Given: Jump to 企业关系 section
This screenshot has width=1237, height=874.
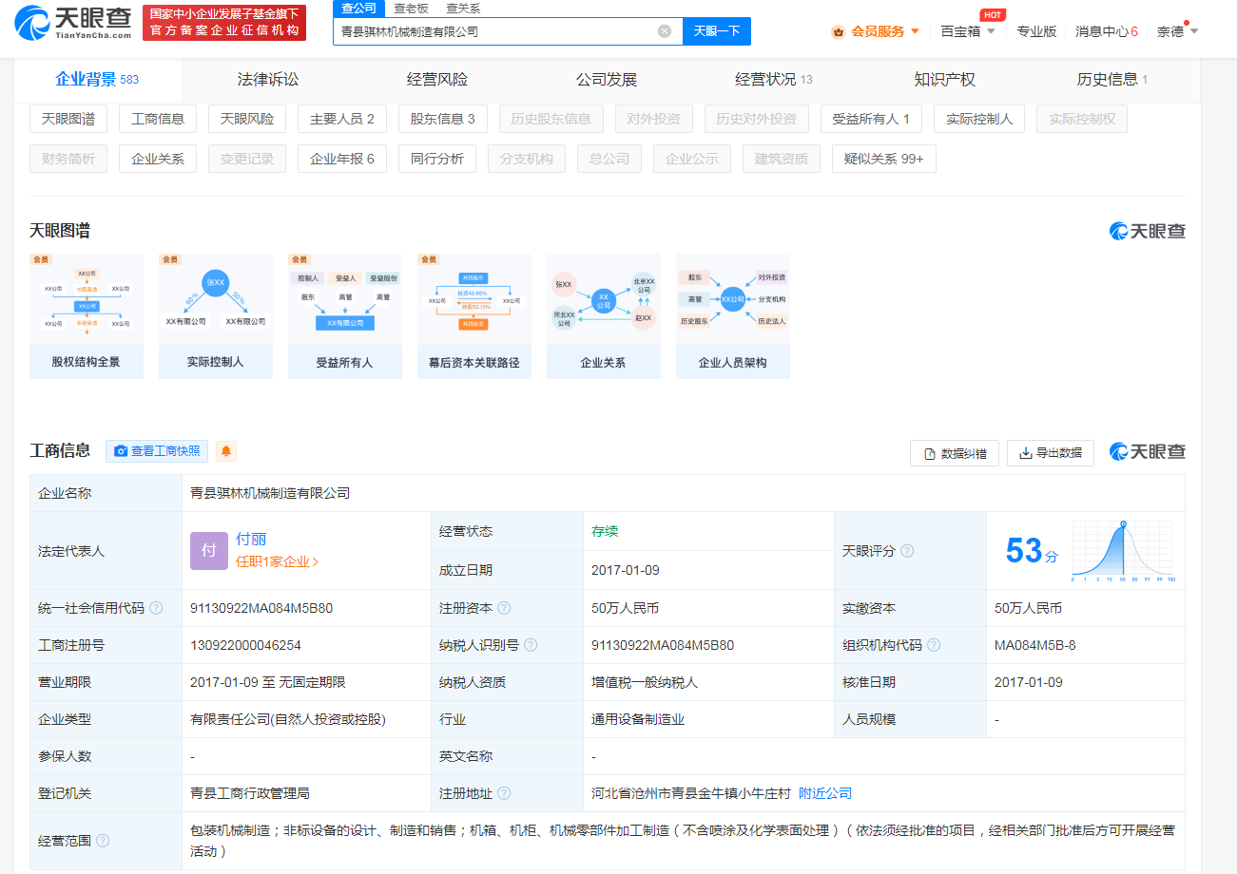Looking at the screenshot, I should 158,159.
